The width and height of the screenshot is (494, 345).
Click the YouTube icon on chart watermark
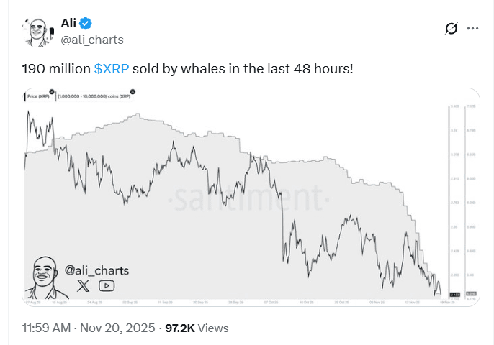pos(107,285)
